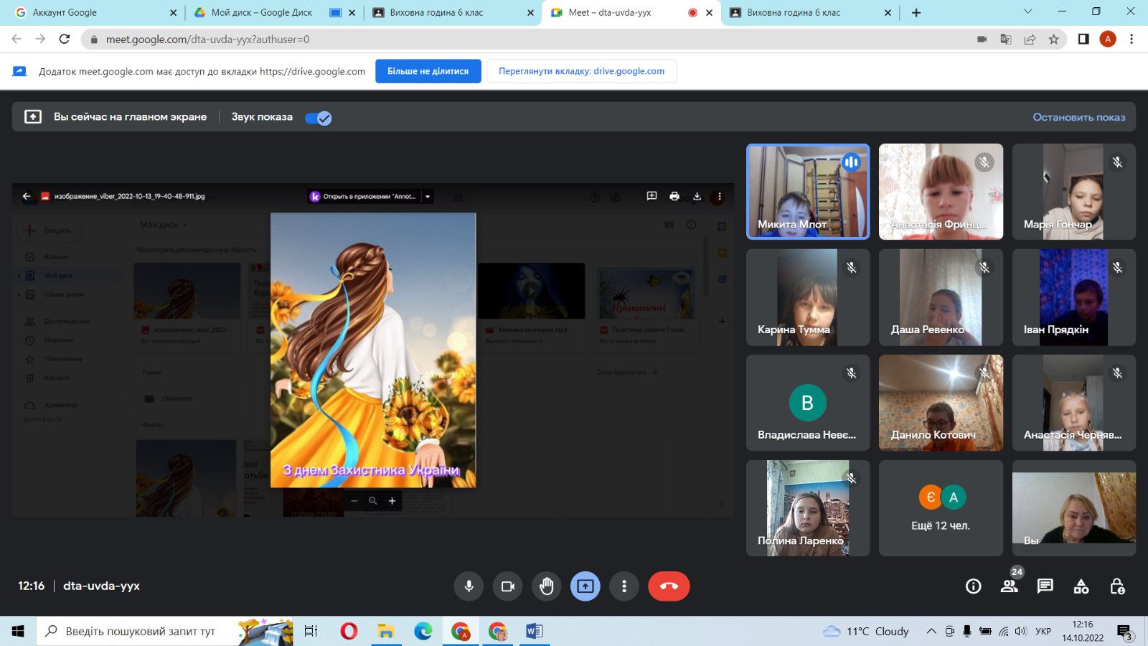This screenshot has width=1148, height=646.
Task: Click print icon in Drive preview
Action: click(674, 196)
